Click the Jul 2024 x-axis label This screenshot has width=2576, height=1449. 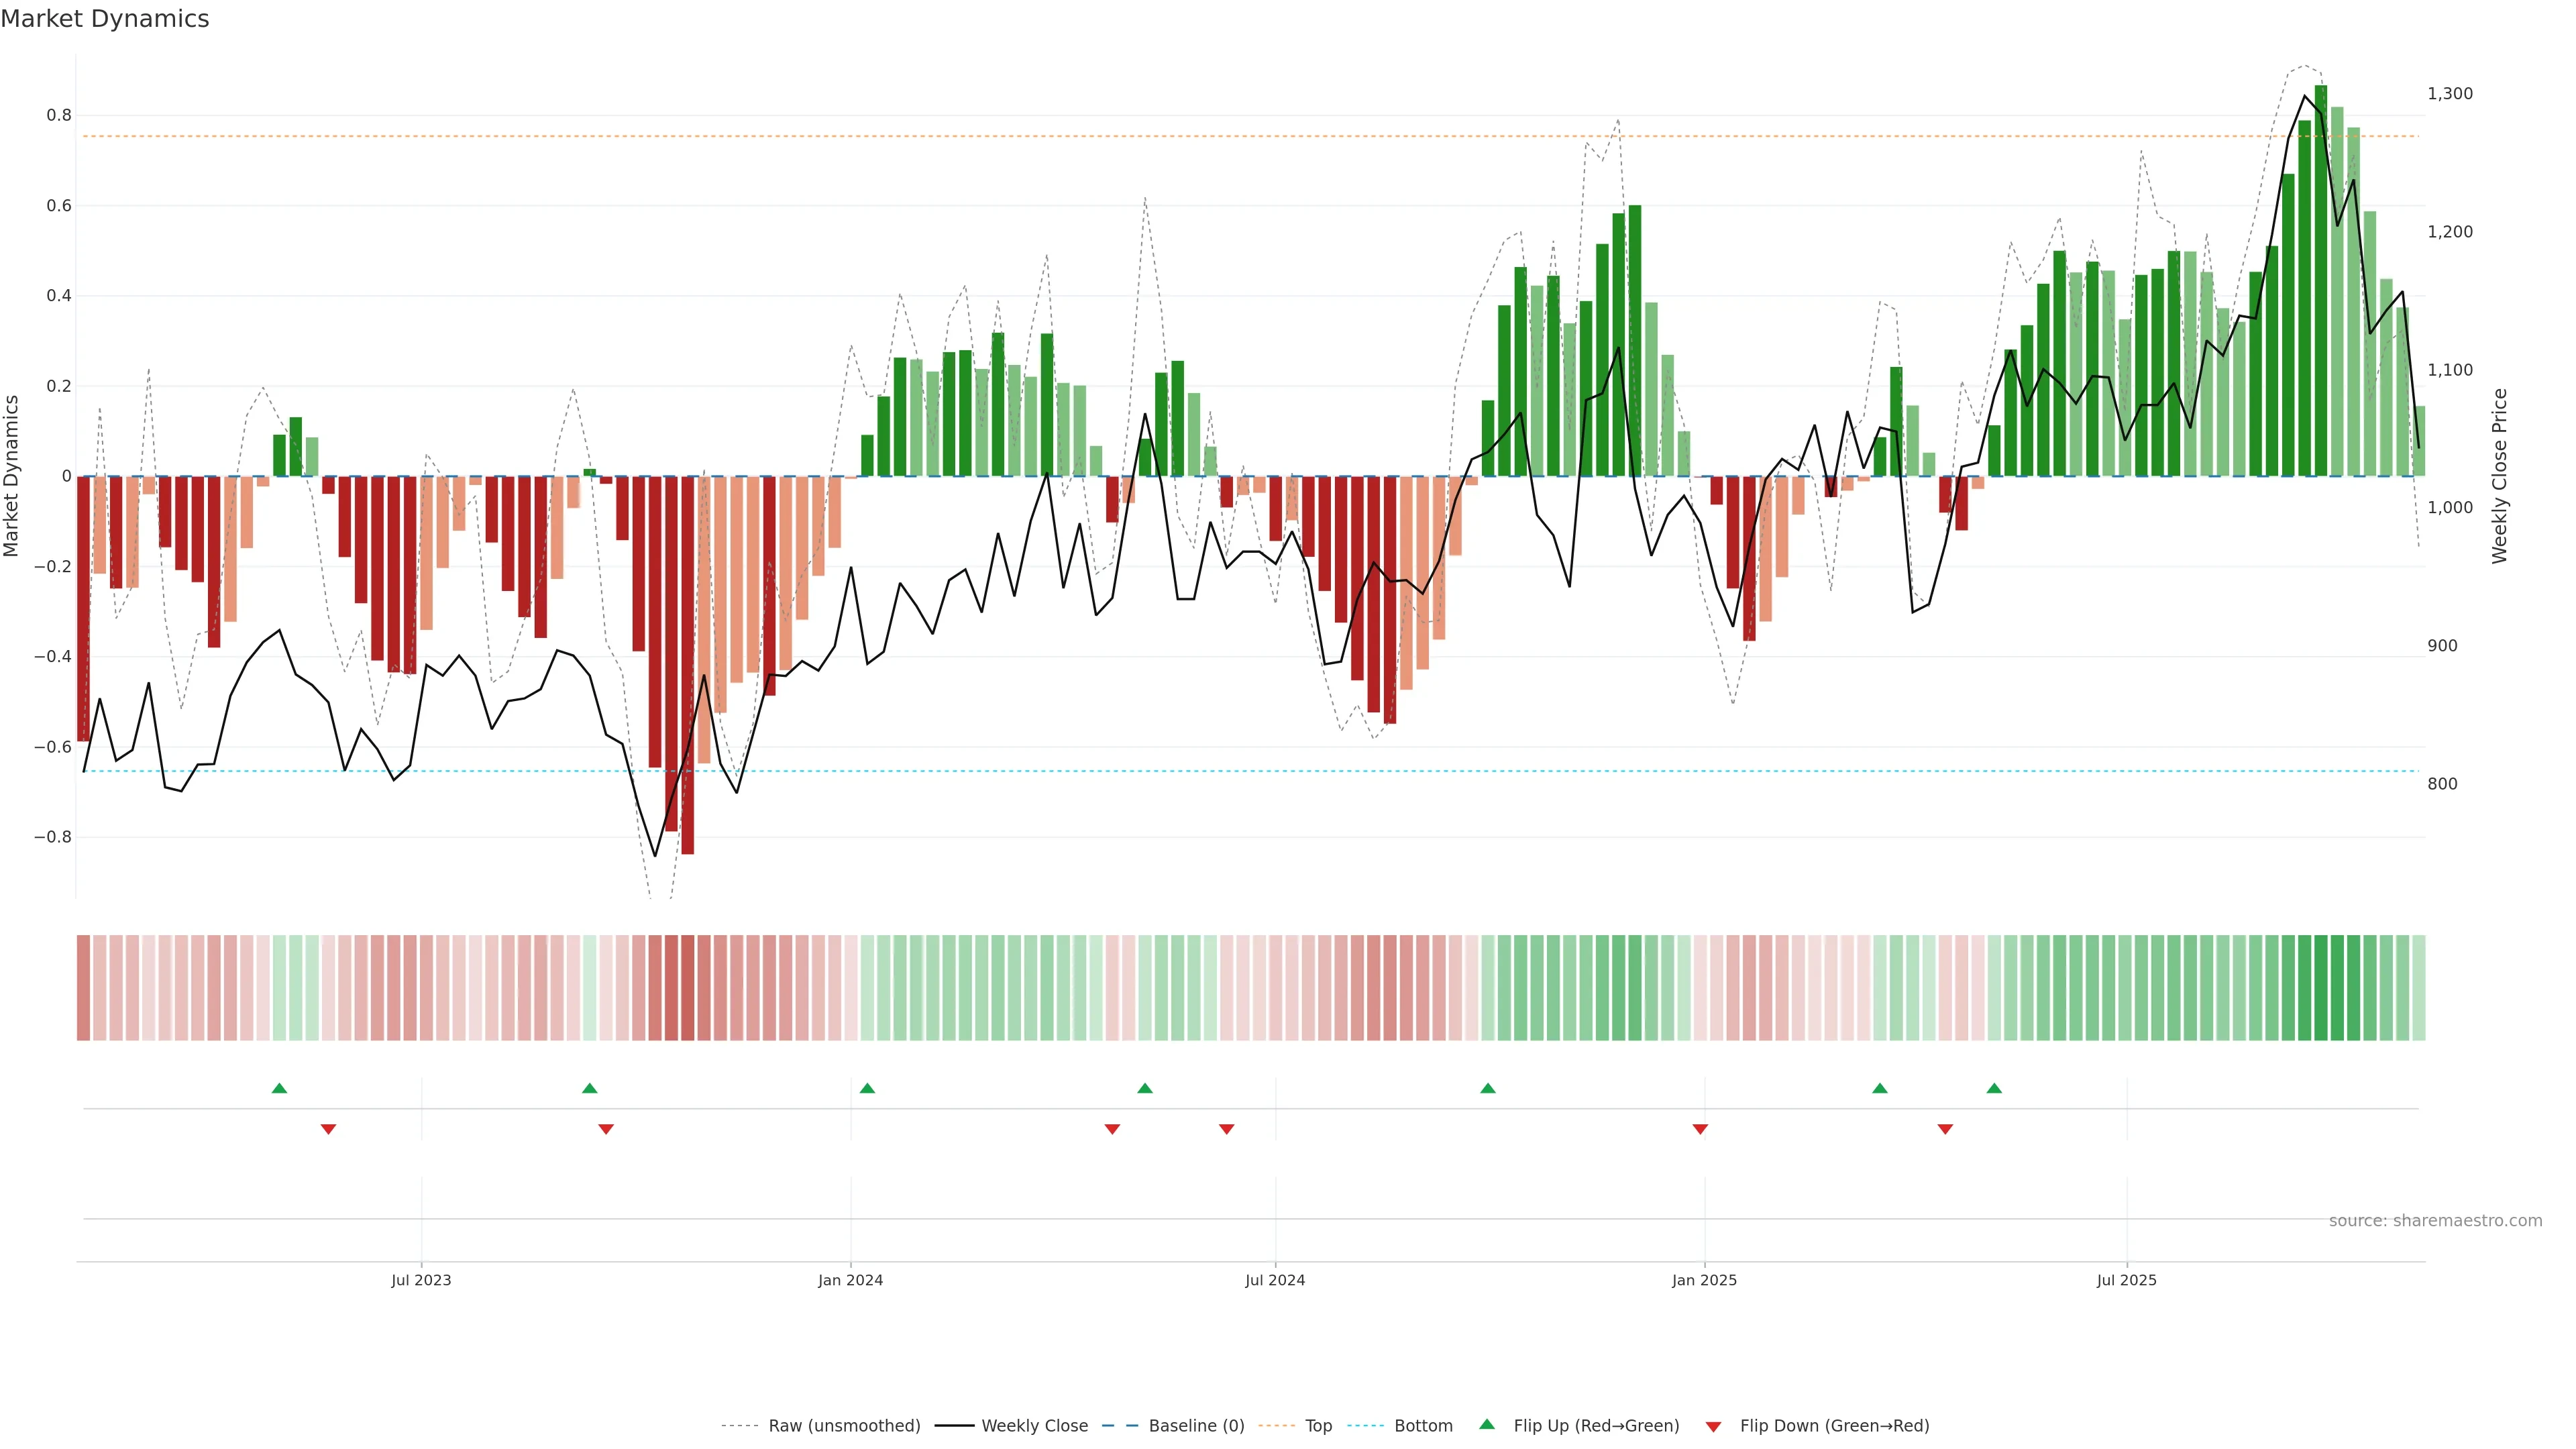[1275, 1280]
